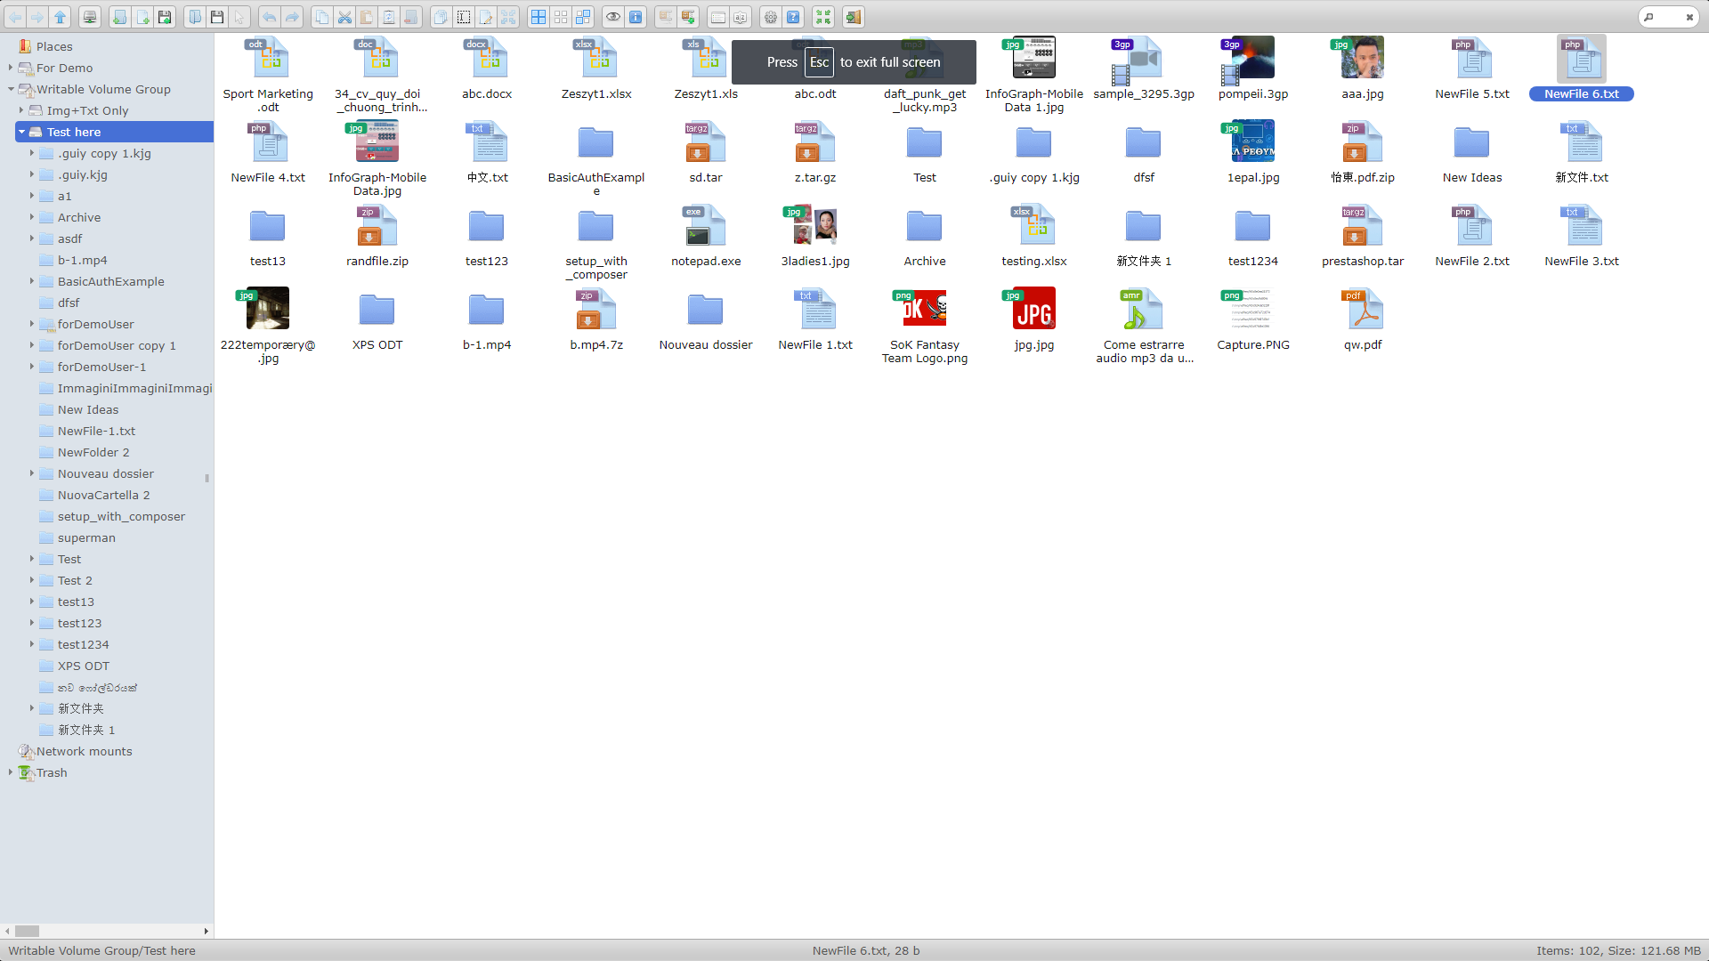Deselect all with select none icon
The height and width of the screenshot is (961, 1709).
pyautogui.click(x=561, y=17)
